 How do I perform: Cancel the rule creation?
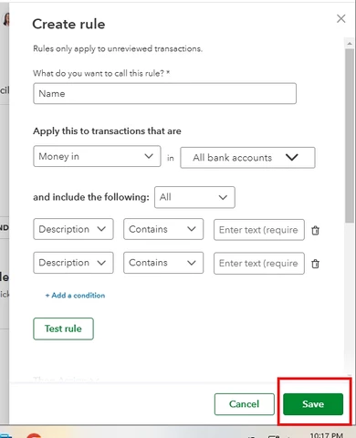tap(245, 404)
